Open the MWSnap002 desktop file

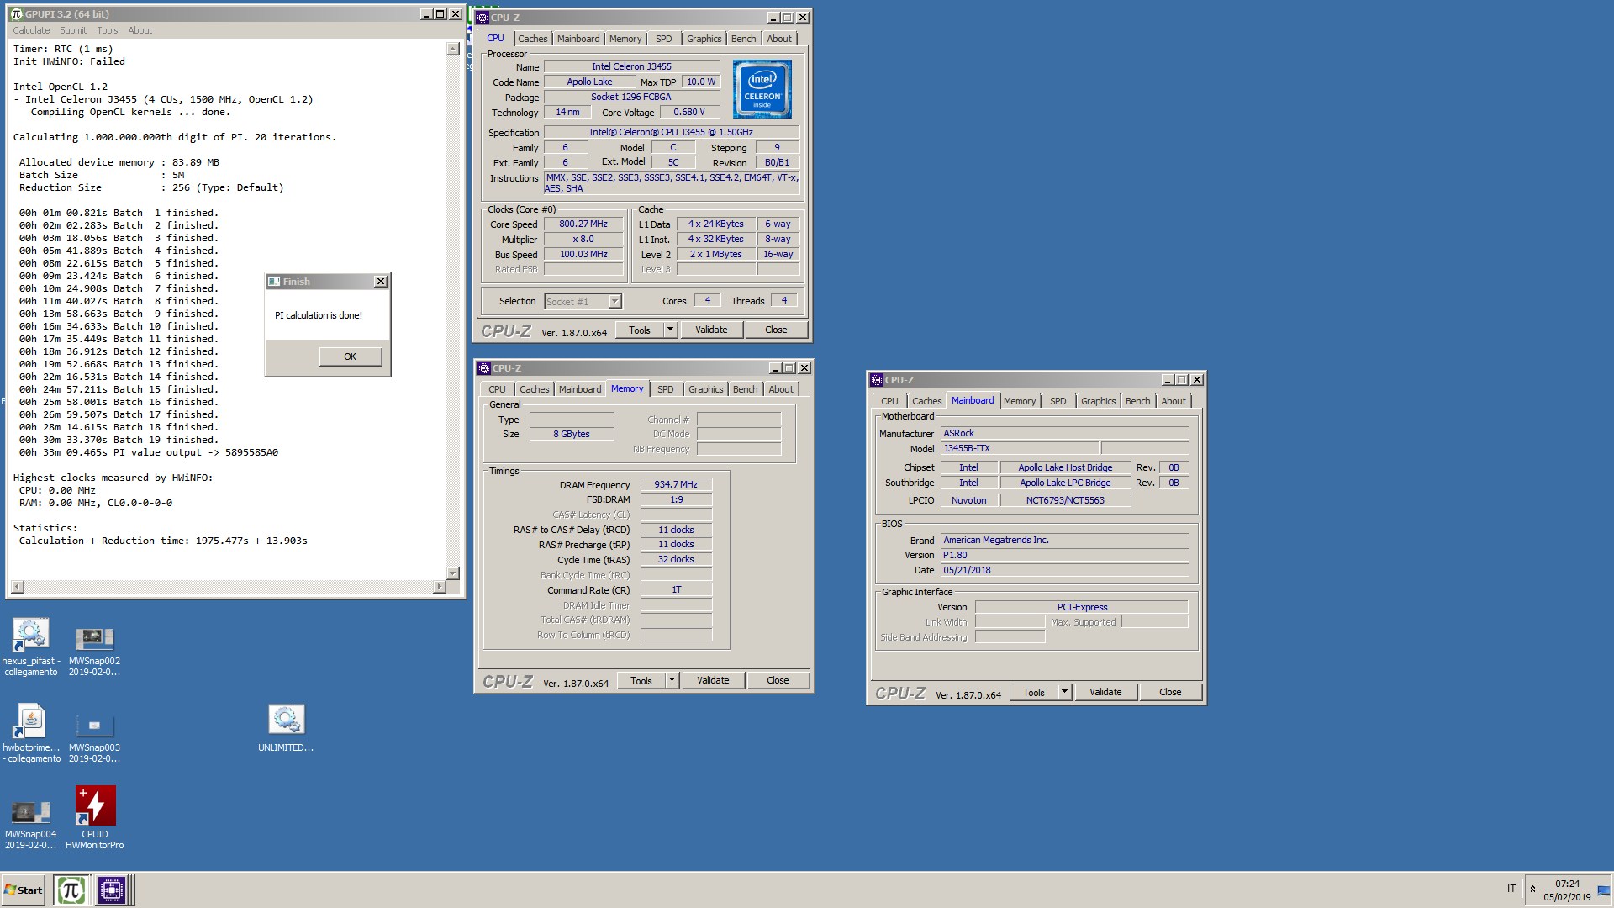[x=94, y=647]
